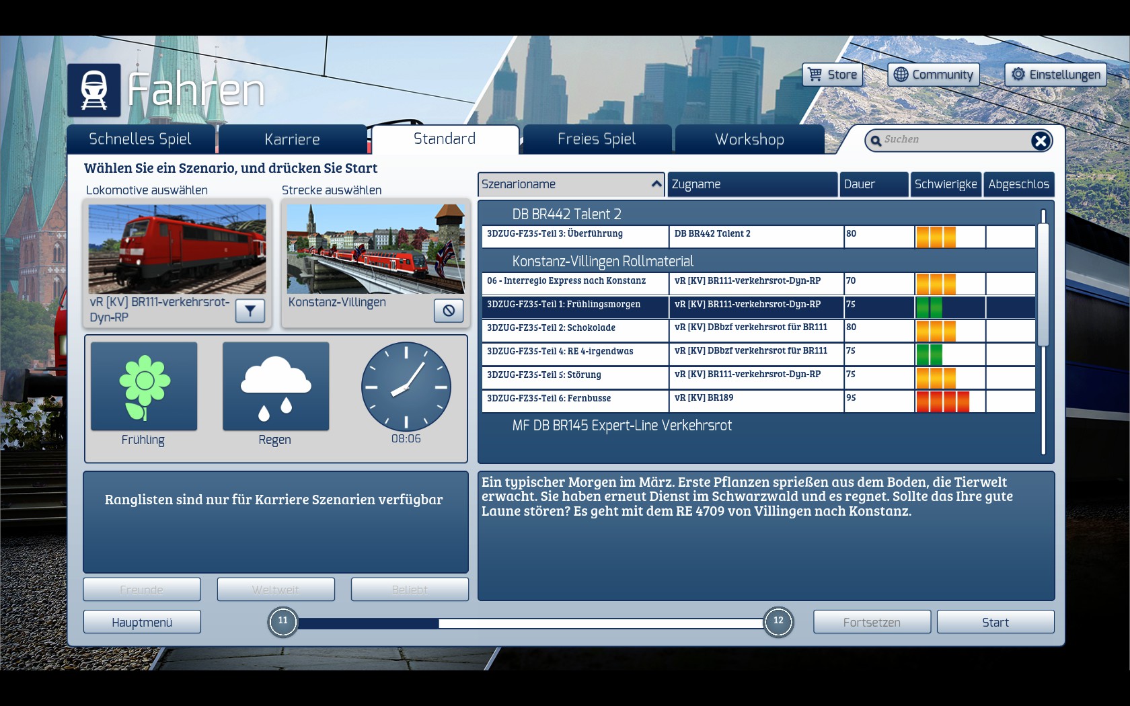Collapse the DB BR442 Talent 2 group

(x=566, y=214)
